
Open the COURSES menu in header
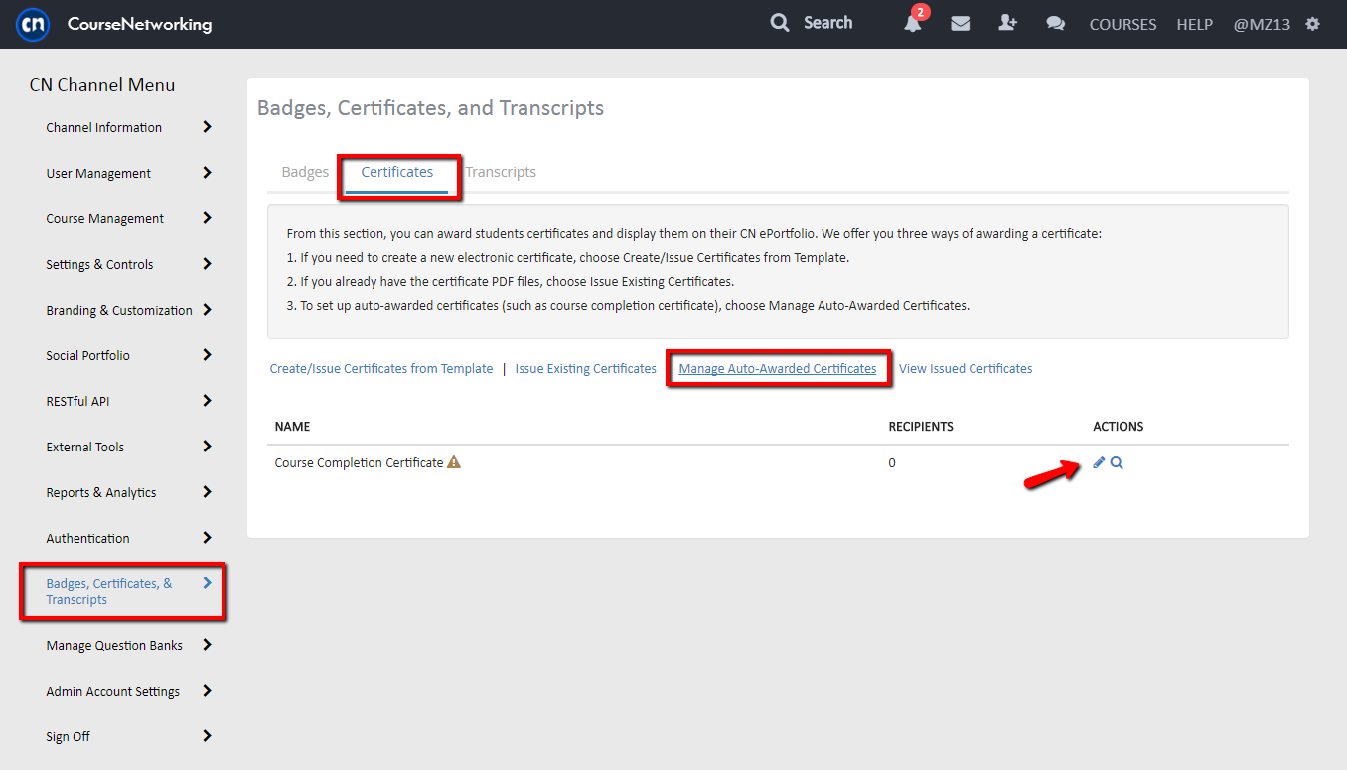pyautogui.click(x=1122, y=25)
